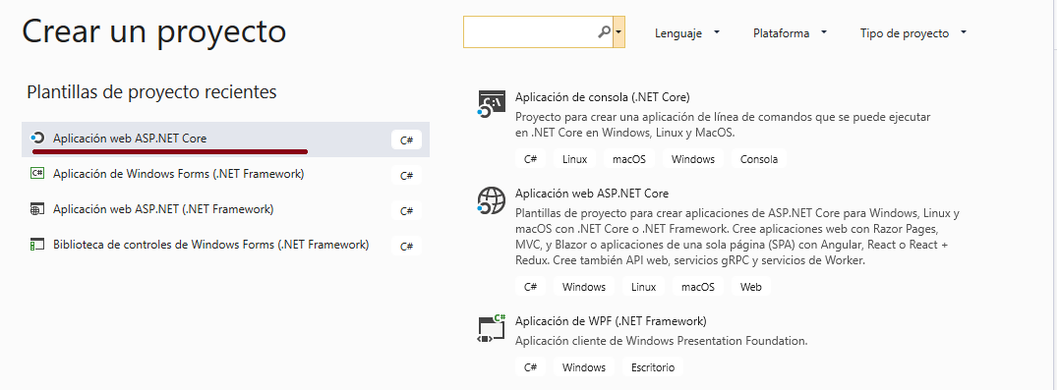This screenshot has width=1060, height=391.
Task: Click C# tag beside recent Windows Forms app
Action: (x=406, y=176)
